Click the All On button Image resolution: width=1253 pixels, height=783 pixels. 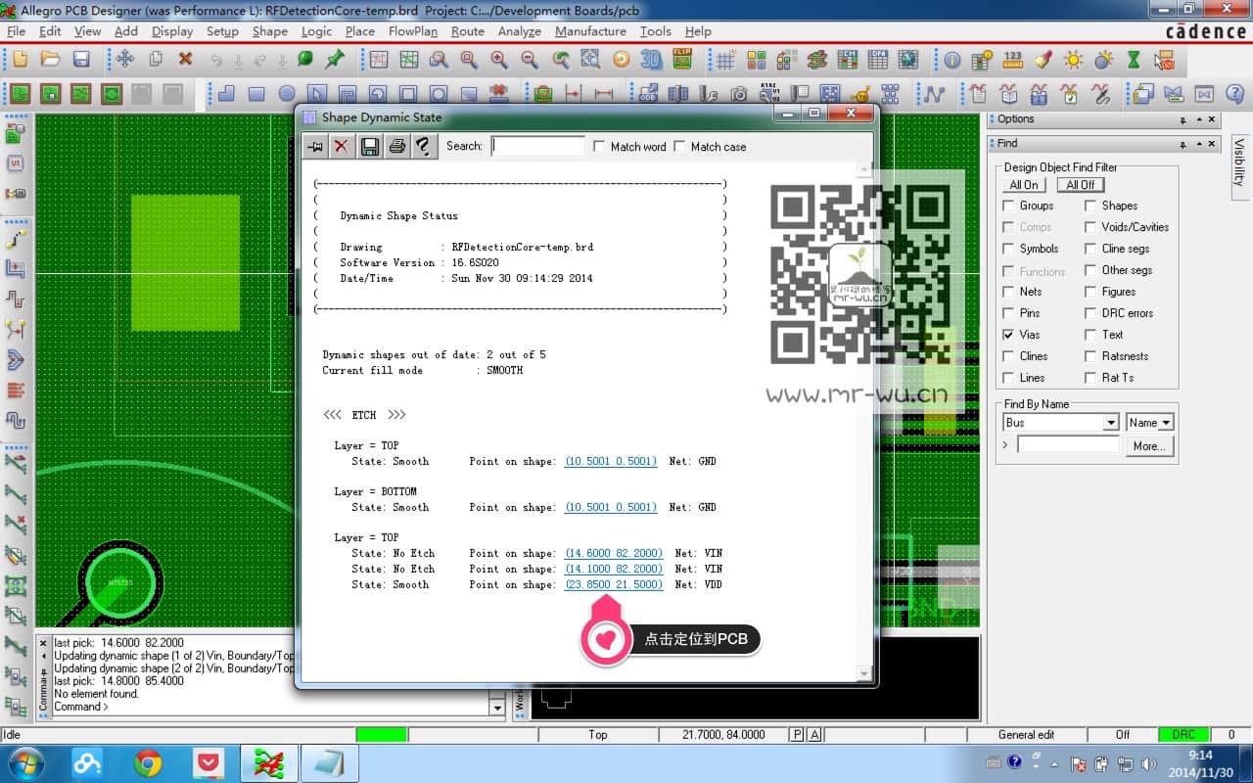1024,185
